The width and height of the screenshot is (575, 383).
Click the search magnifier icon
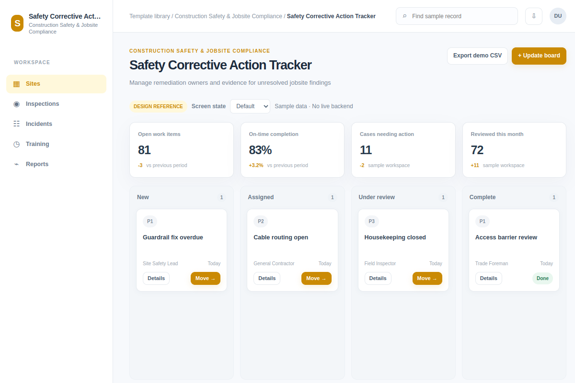pos(405,16)
